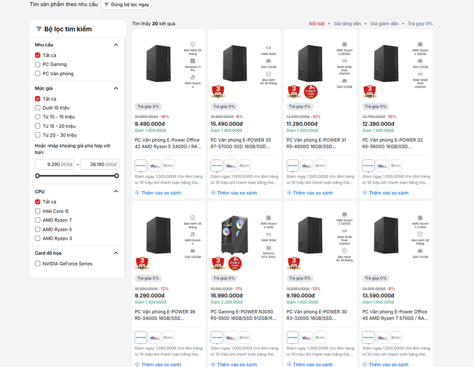Click SSD 512GB spec icon on Office 45
Screen dimensions: 474x367
coord(420,251)
